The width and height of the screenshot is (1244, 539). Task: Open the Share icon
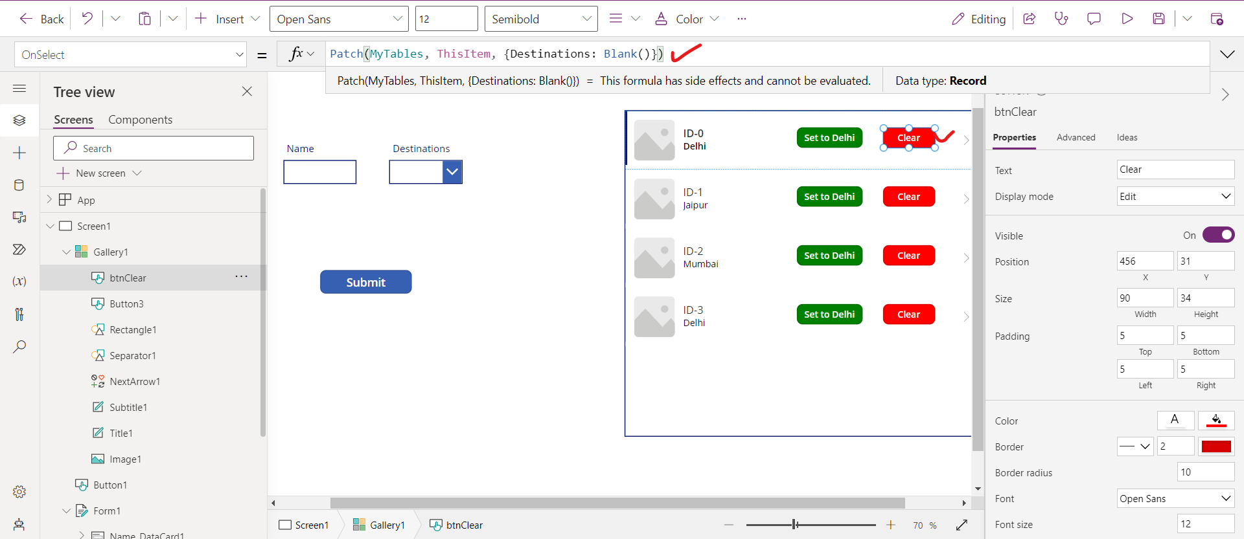tap(1029, 19)
